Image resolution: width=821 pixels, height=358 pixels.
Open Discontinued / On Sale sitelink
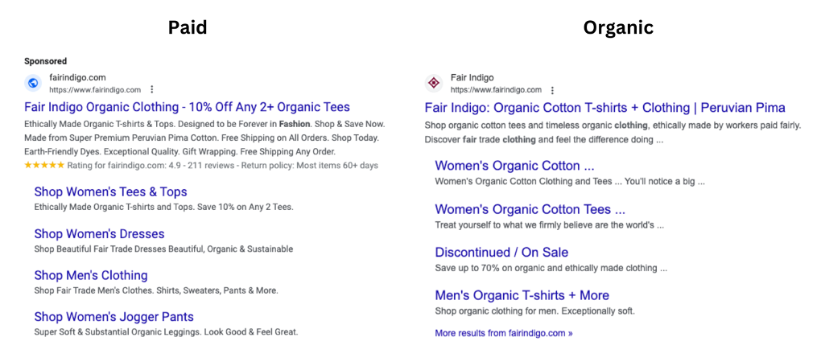click(501, 252)
